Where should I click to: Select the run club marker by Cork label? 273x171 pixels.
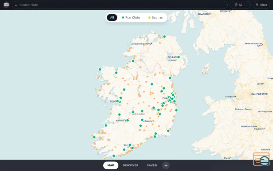(130, 145)
